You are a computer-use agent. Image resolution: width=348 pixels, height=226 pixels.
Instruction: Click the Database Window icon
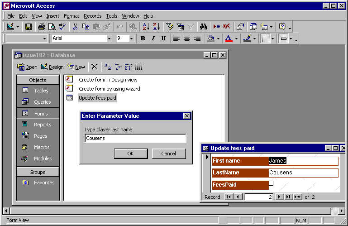(x=253, y=27)
